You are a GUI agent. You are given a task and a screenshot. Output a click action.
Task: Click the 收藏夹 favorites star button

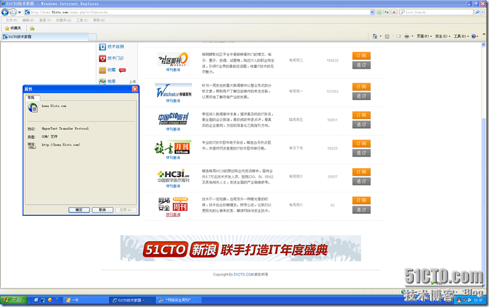click(13, 28)
